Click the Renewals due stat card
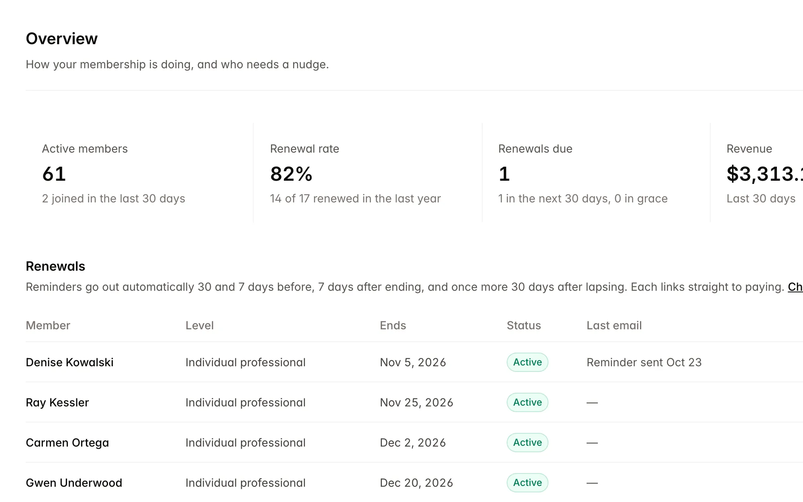The width and height of the screenshot is (803, 502). click(x=596, y=173)
